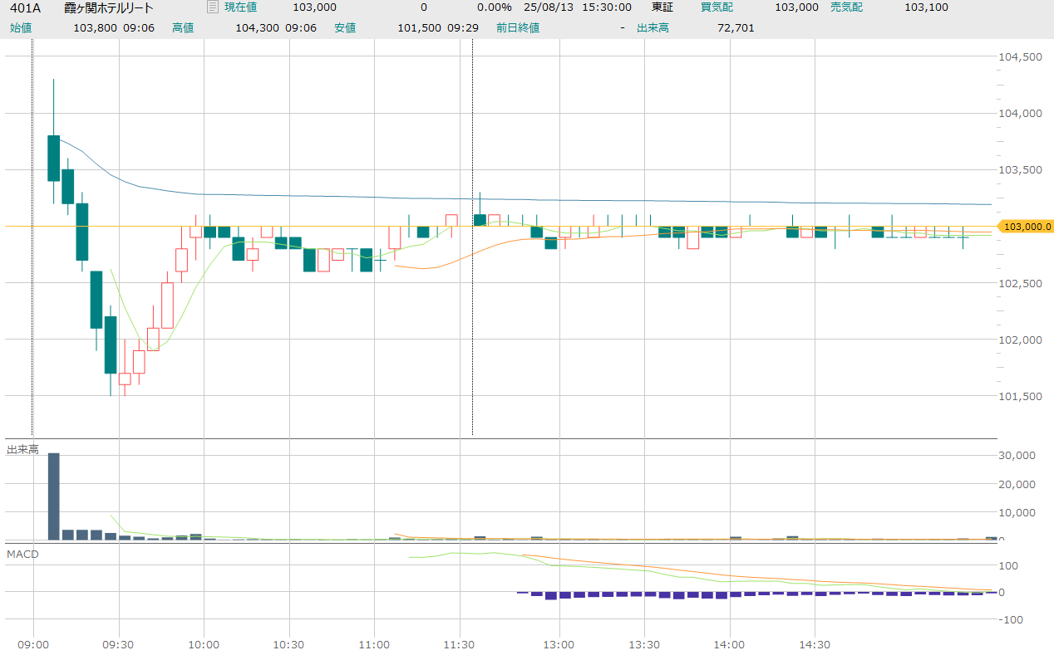Viewport: 1054px width, 655px height.
Task: Click the 高値 high price label
Action: tap(183, 27)
